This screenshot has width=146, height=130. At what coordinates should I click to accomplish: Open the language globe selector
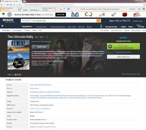pos(101,27)
